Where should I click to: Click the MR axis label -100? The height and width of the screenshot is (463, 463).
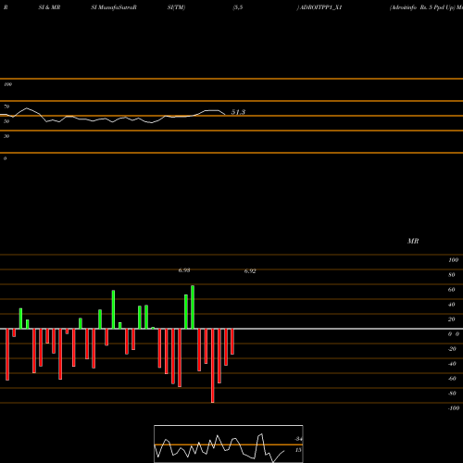[x=454, y=408]
